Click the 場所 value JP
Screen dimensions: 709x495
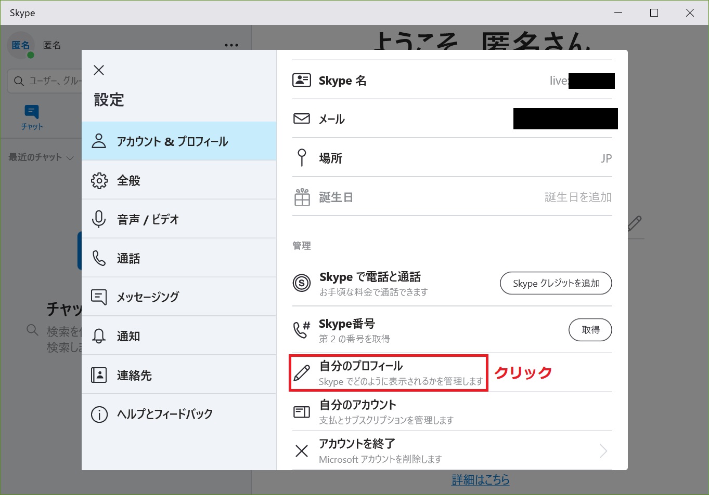pos(607,158)
